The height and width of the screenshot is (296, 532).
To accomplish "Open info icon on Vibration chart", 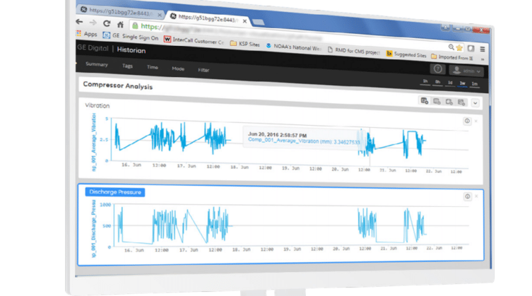I will pos(467,121).
